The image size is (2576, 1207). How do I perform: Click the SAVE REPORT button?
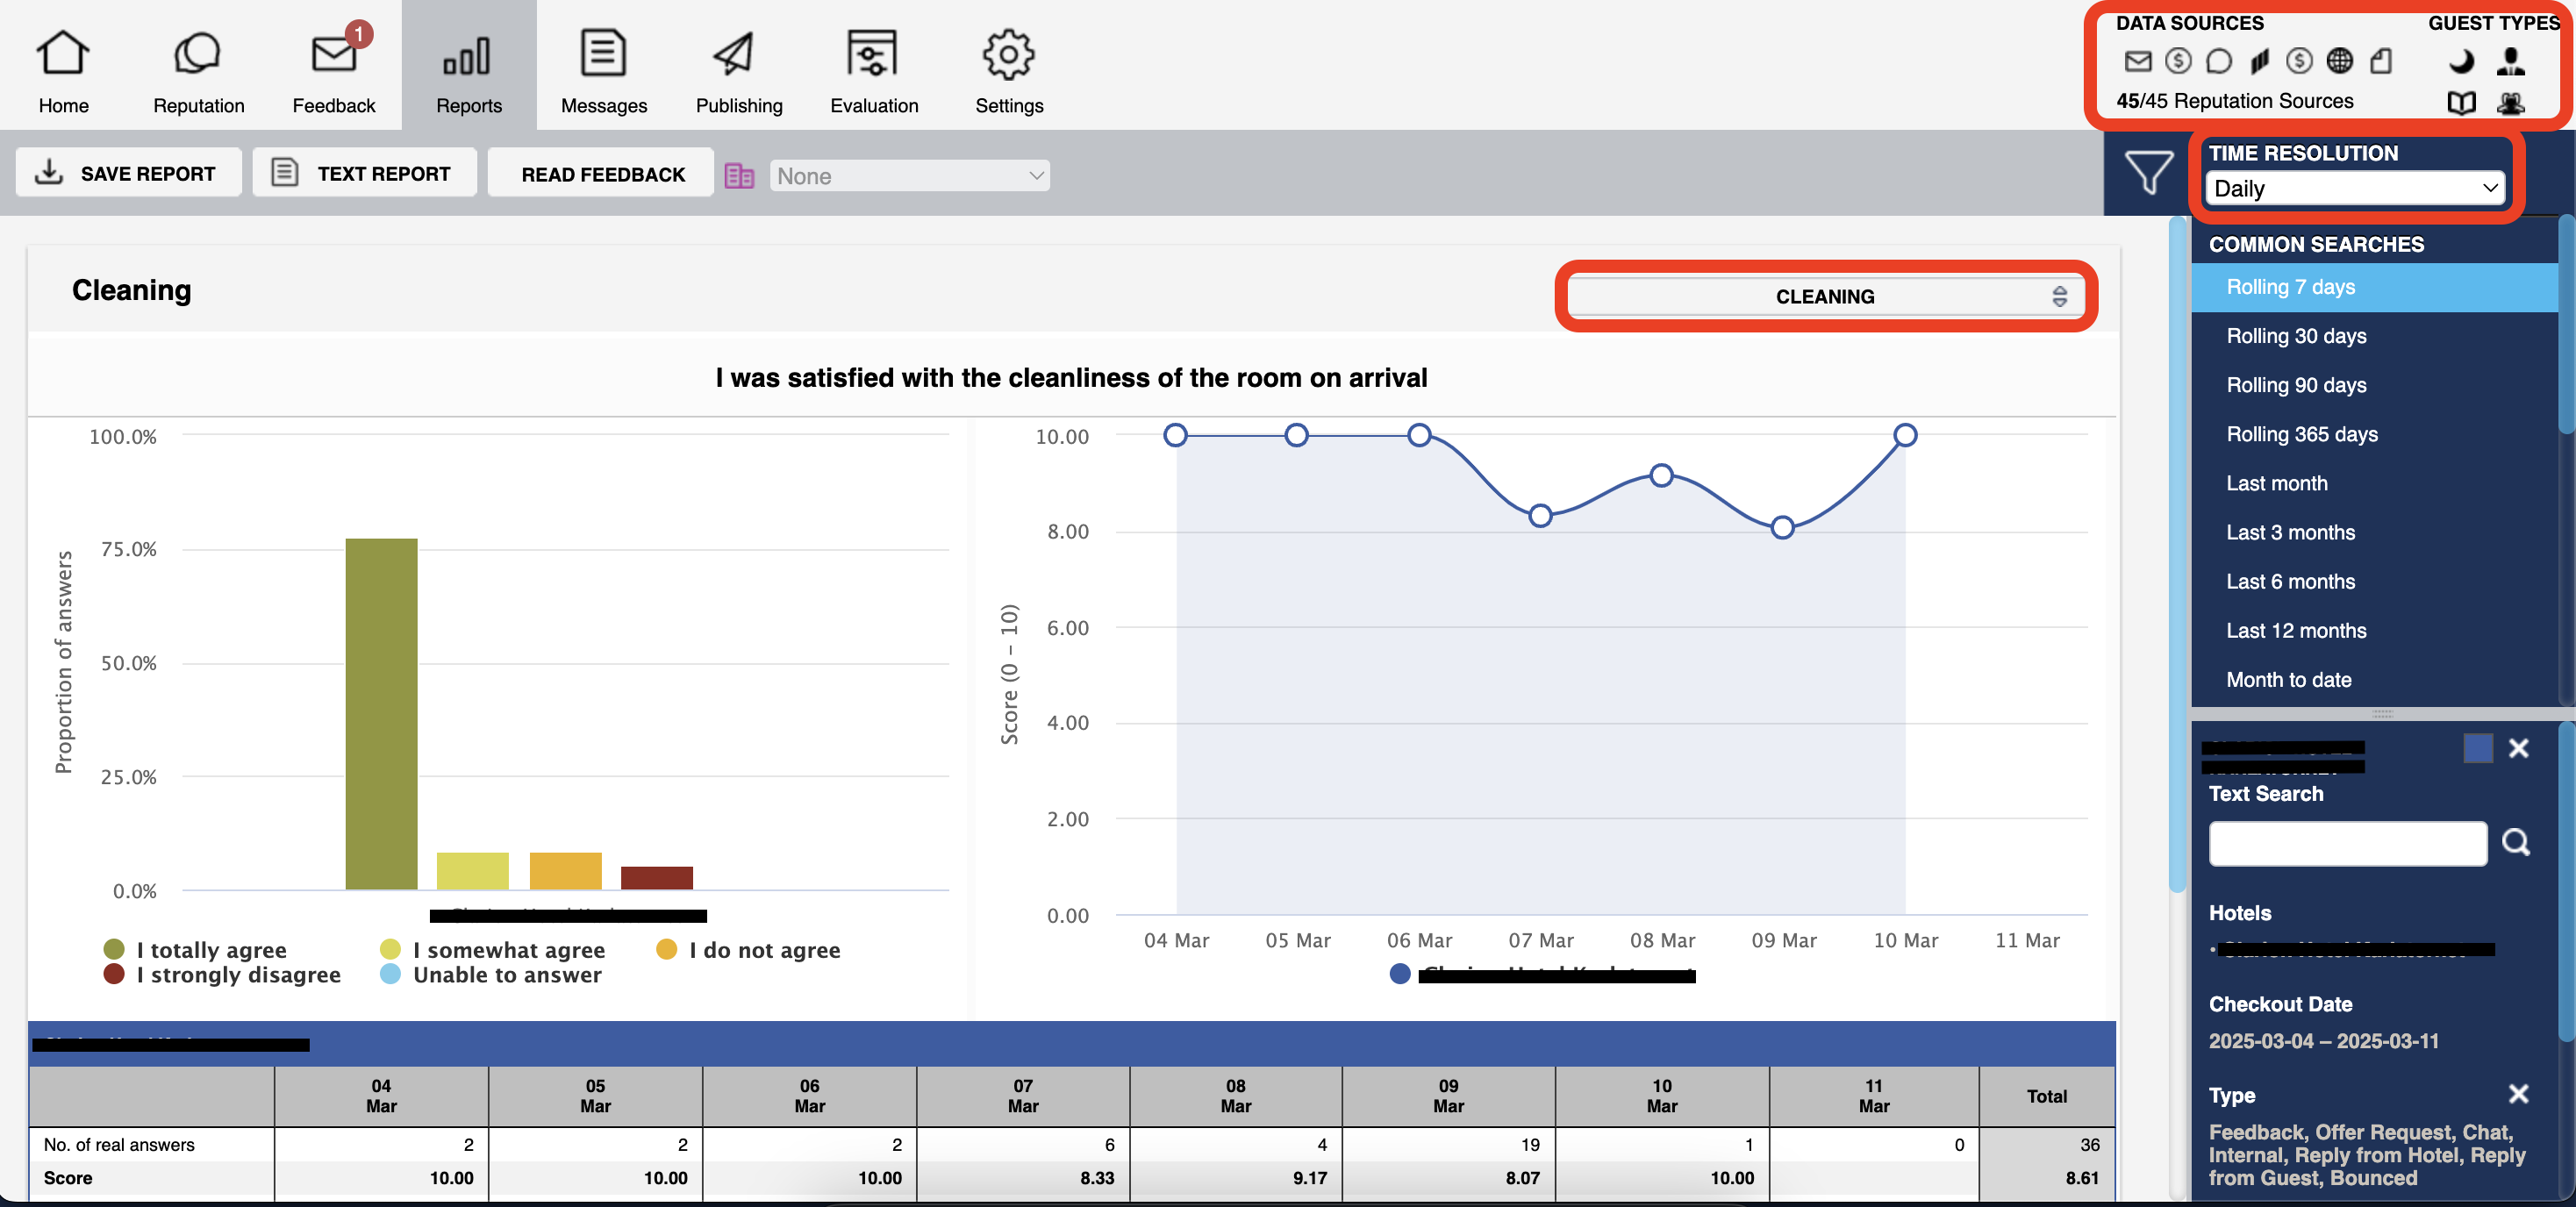(x=128, y=173)
